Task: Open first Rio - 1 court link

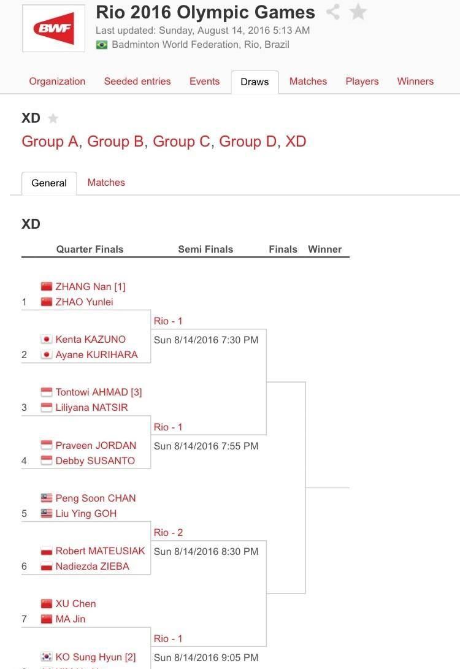Action: point(168,321)
